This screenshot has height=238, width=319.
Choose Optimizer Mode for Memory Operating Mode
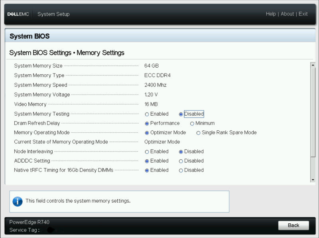coord(147,133)
